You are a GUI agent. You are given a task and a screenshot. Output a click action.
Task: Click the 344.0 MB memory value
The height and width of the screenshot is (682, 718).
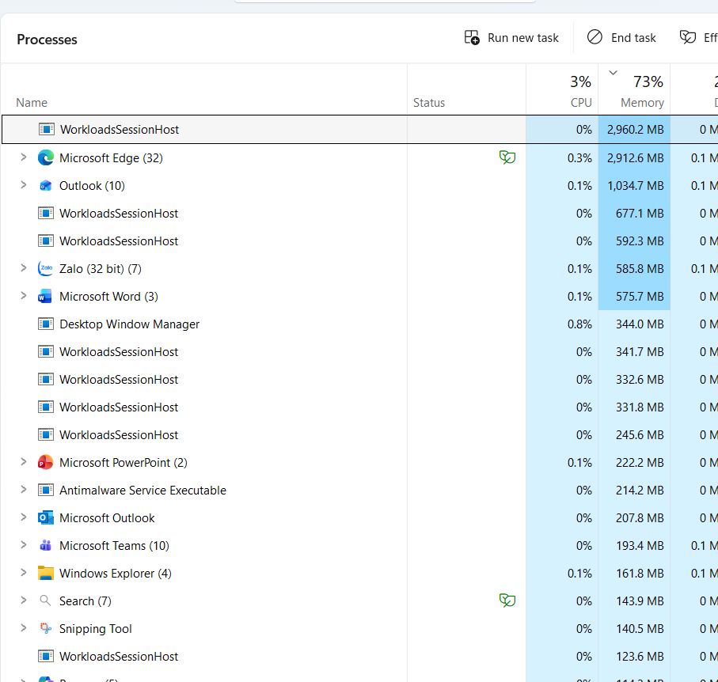tap(640, 324)
